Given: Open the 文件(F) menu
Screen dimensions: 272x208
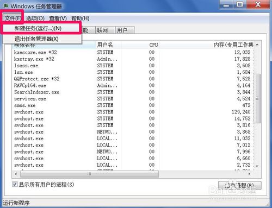Looking at the screenshot, I should coord(13,18).
